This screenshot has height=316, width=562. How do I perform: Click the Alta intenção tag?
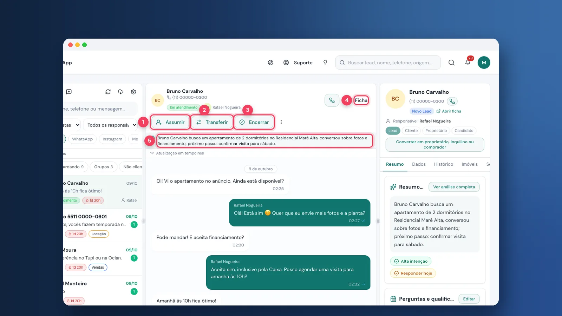click(411, 261)
